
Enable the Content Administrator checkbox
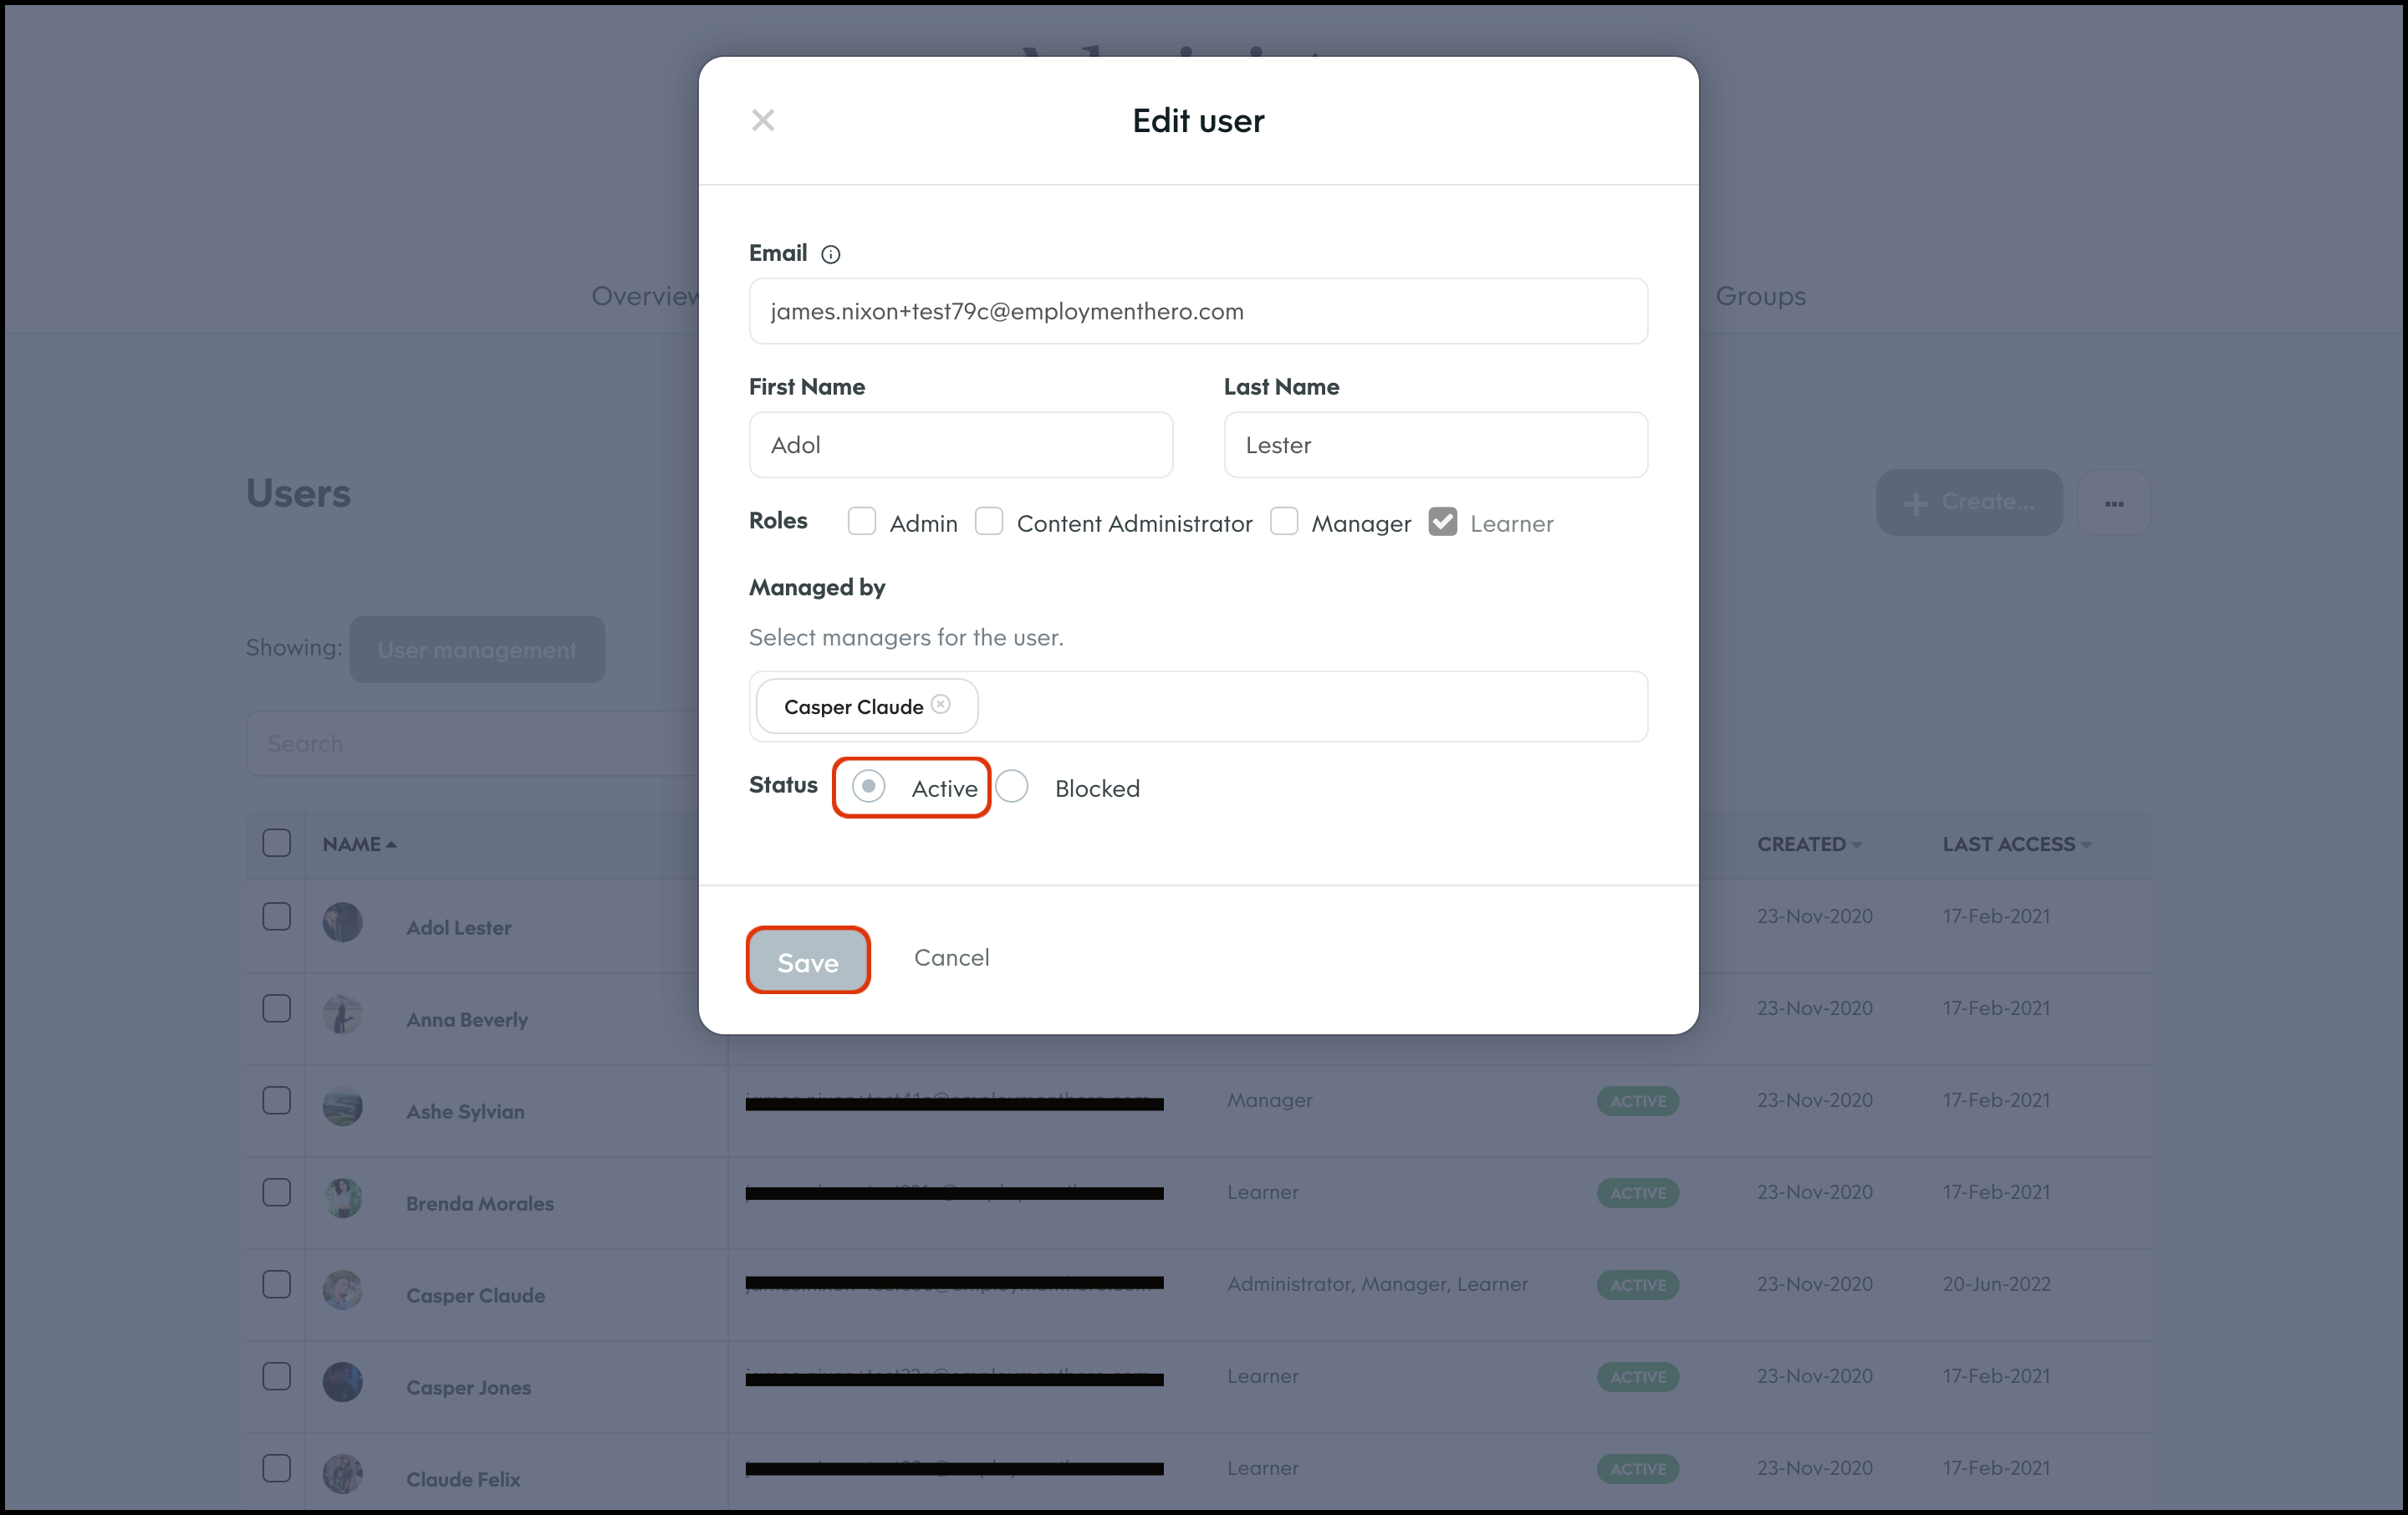coord(988,521)
